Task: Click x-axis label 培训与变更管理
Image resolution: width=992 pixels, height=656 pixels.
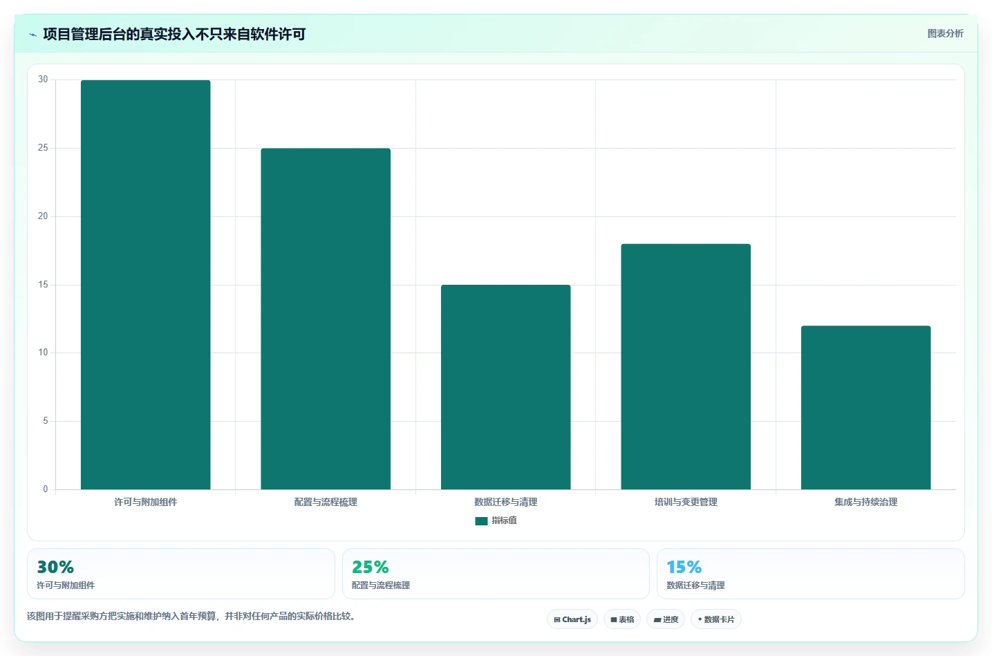Action: coord(686,502)
